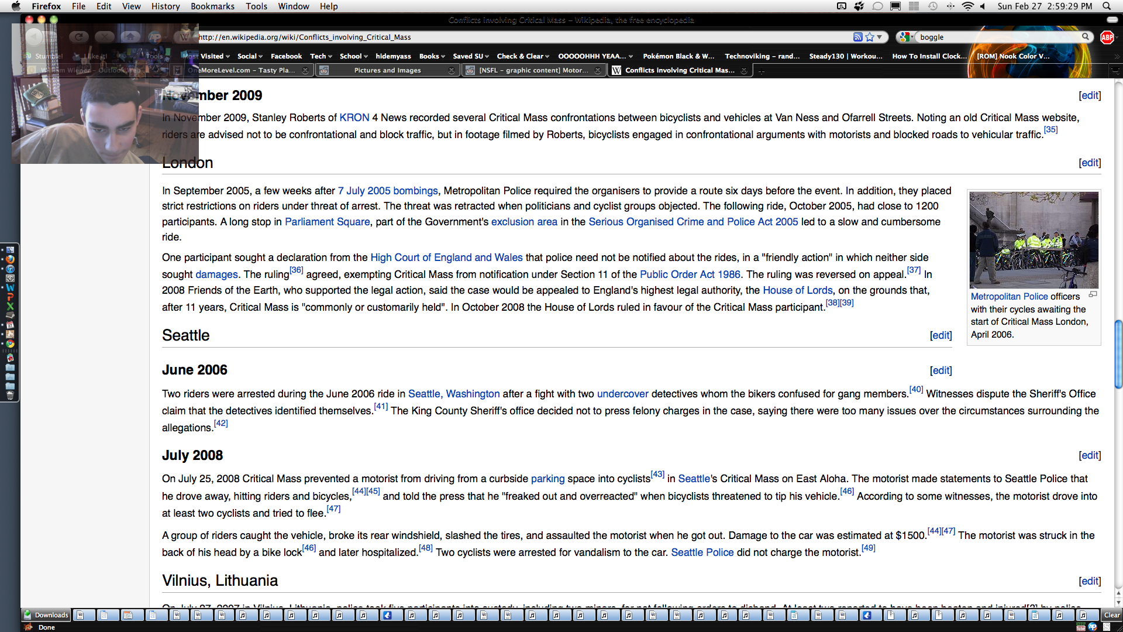
Task: Bookmark this page with the star icon
Action: tap(870, 37)
